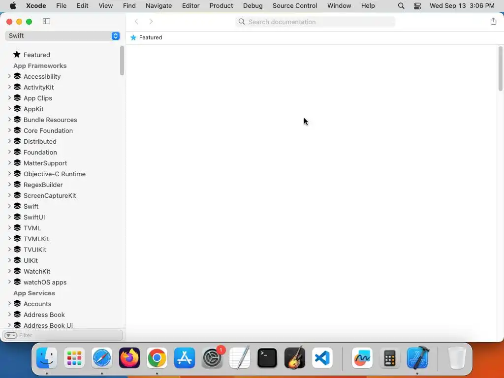Expand the ActivityKit disclosure arrow

click(9, 87)
